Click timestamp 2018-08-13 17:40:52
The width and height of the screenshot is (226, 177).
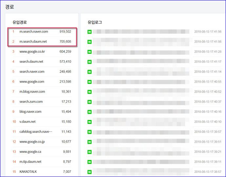click(208, 92)
